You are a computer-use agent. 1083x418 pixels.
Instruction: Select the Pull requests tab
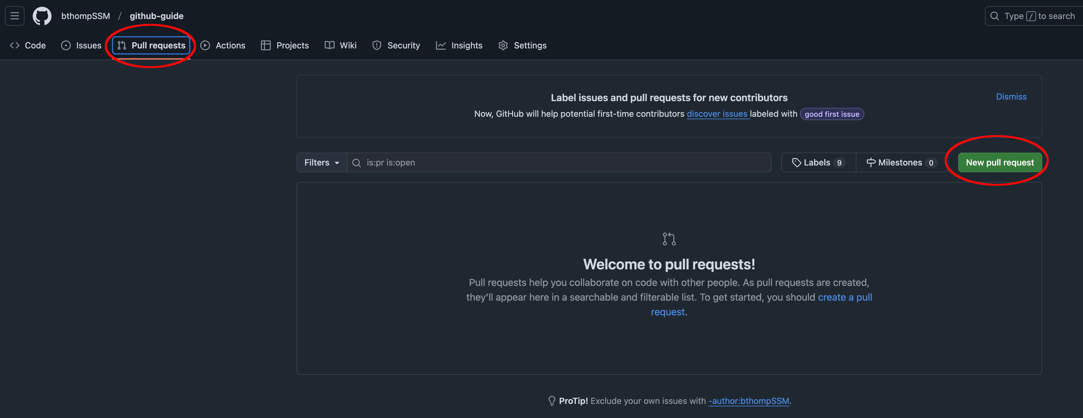tap(151, 45)
